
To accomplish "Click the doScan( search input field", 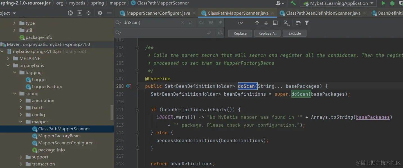I will pos(151,23).
